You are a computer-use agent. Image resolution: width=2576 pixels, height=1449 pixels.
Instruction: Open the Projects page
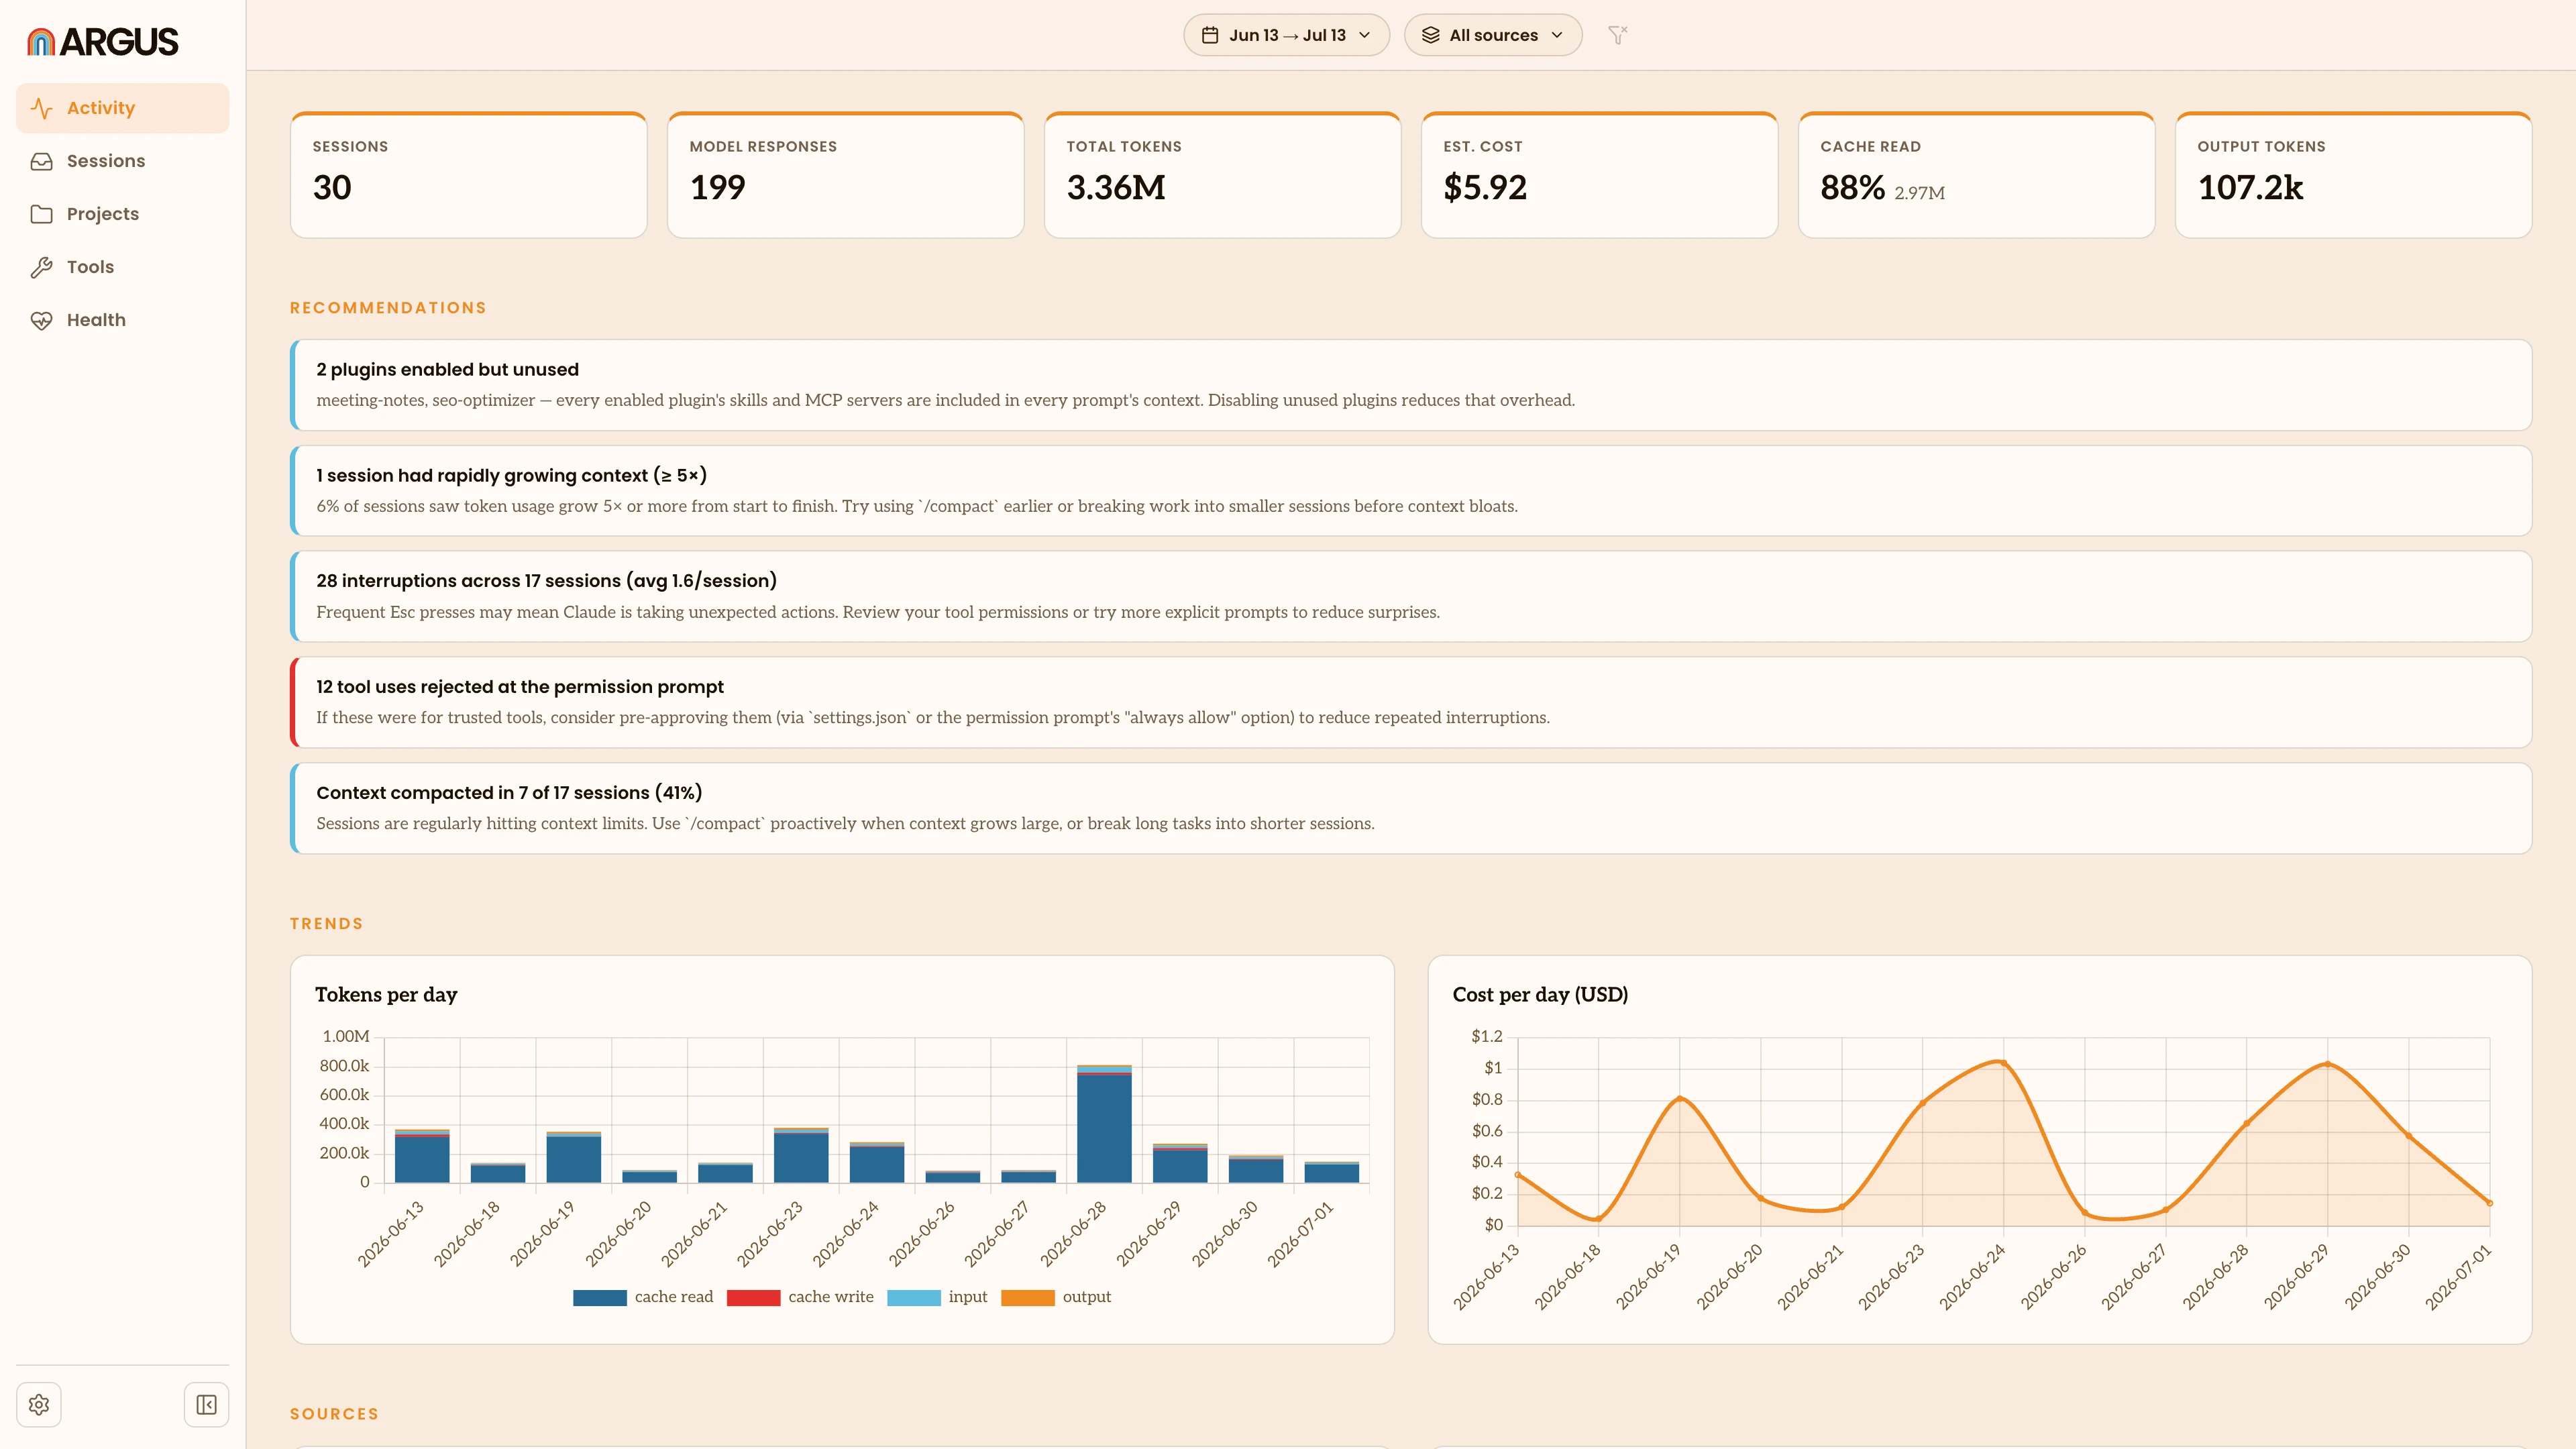click(x=122, y=214)
